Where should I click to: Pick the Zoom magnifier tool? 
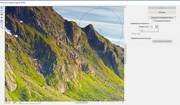pyautogui.click(x=2, y=28)
